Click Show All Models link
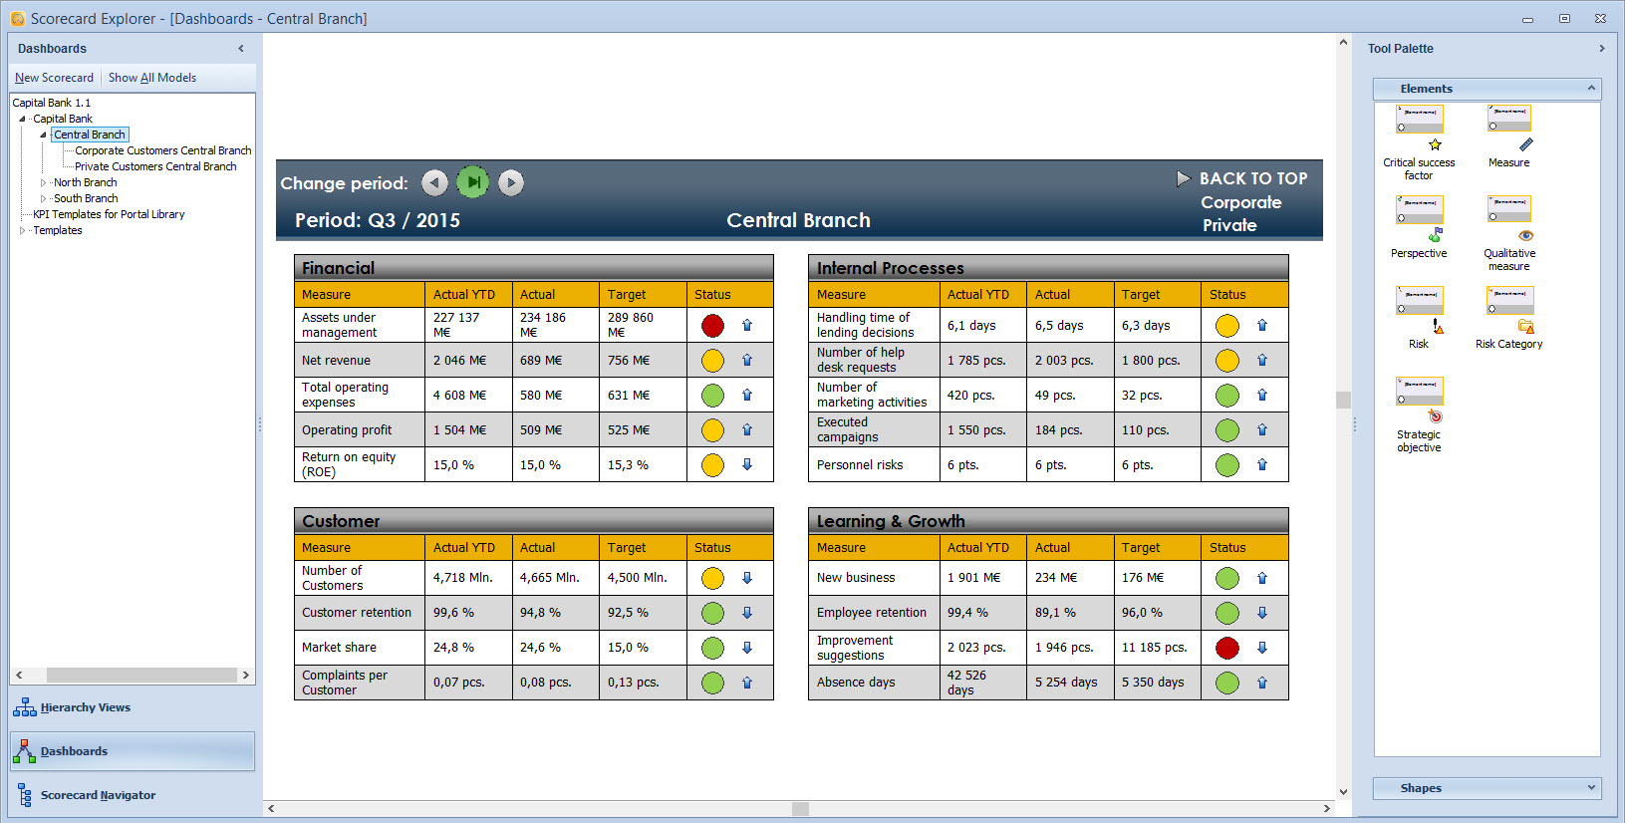 [x=152, y=78]
